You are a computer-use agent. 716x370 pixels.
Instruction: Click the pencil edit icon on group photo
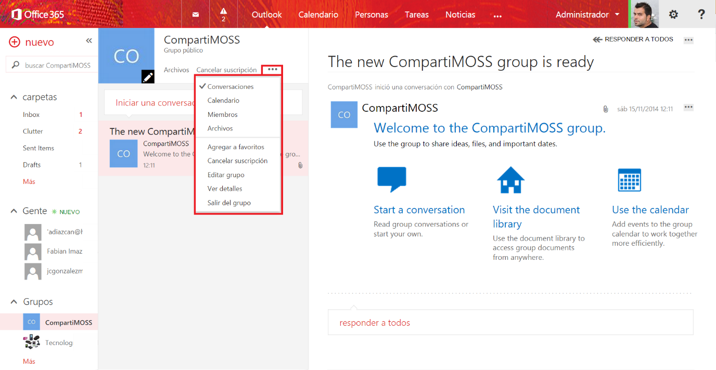click(x=148, y=77)
